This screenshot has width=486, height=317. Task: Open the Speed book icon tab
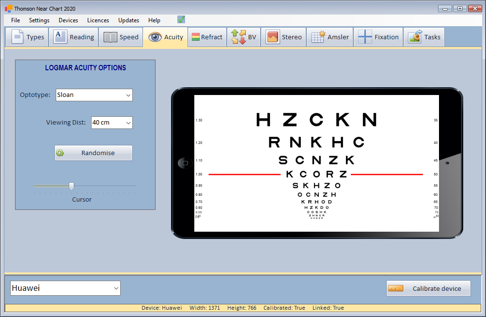(110, 37)
